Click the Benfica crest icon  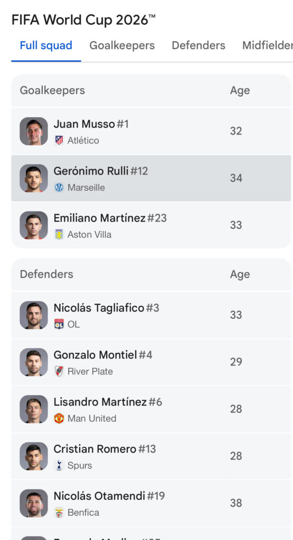[x=59, y=513]
